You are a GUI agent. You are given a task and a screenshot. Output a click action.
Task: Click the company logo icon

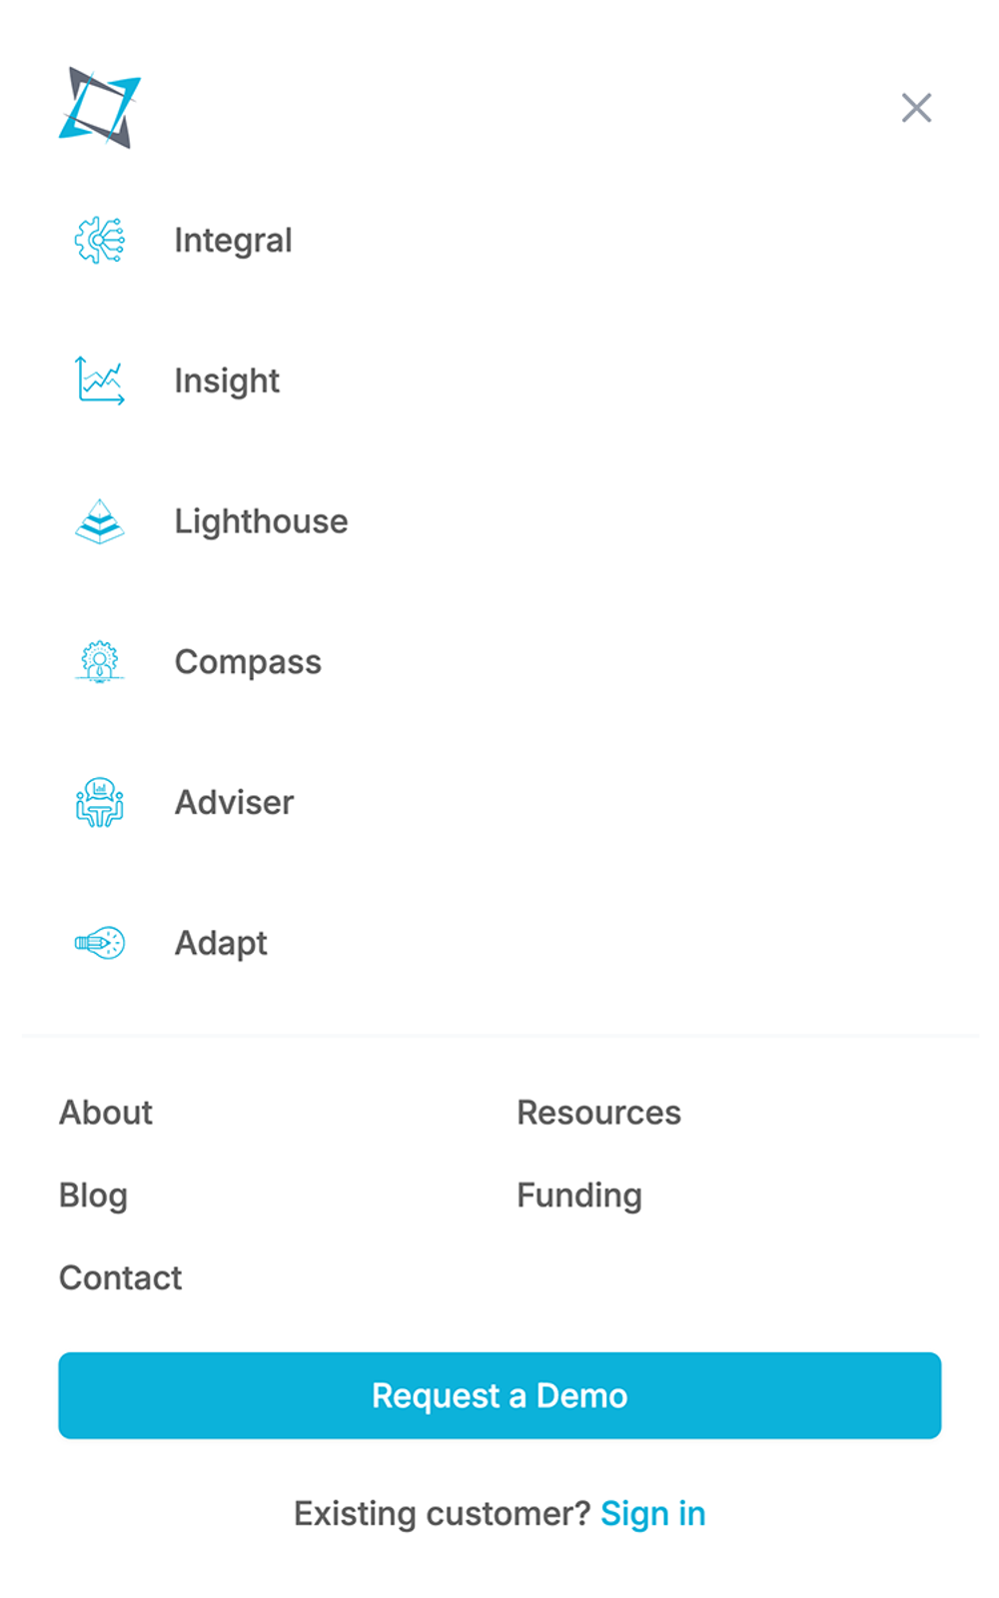pos(100,108)
